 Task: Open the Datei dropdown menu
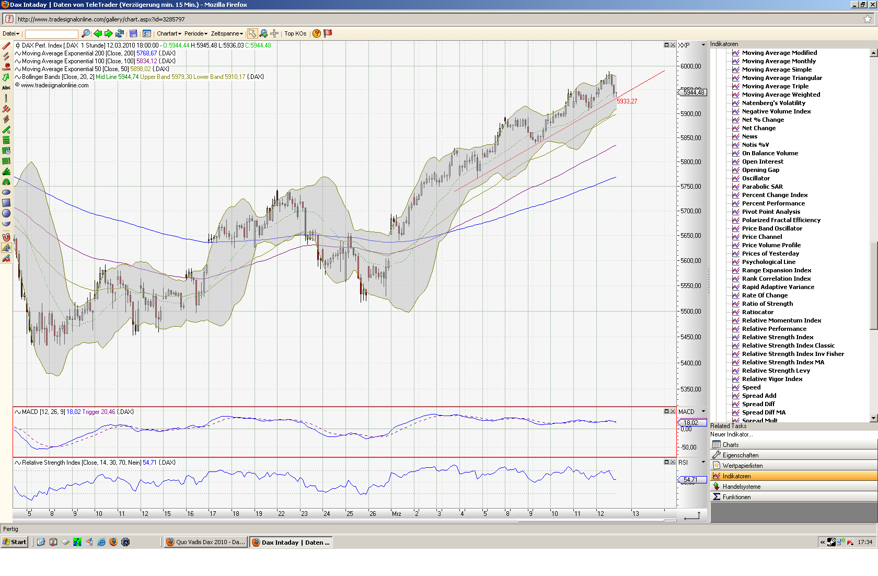click(x=11, y=33)
